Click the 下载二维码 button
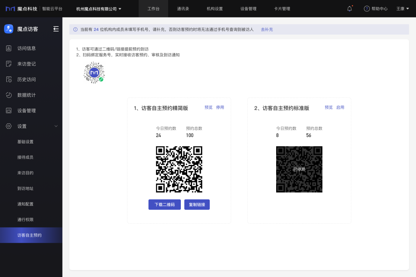Viewport: 416px width, 277px height. (x=165, y=205)
